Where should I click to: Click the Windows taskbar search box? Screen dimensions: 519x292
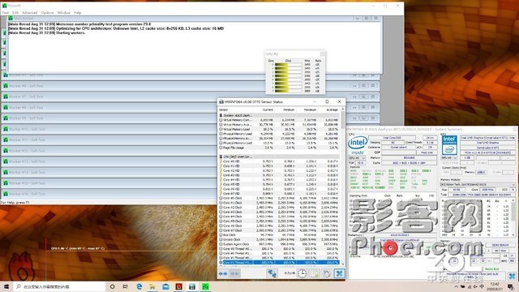pos(59,286)
